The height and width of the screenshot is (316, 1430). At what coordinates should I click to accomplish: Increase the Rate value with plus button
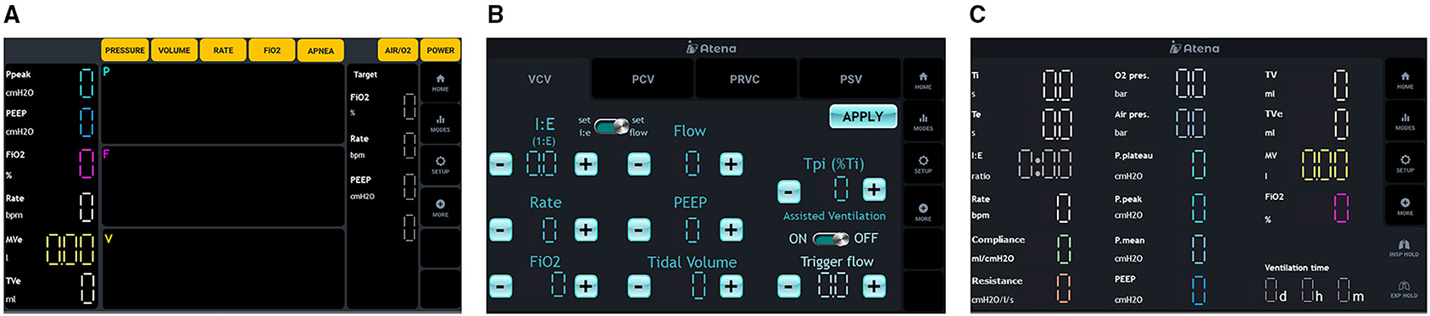coord(586,230)
